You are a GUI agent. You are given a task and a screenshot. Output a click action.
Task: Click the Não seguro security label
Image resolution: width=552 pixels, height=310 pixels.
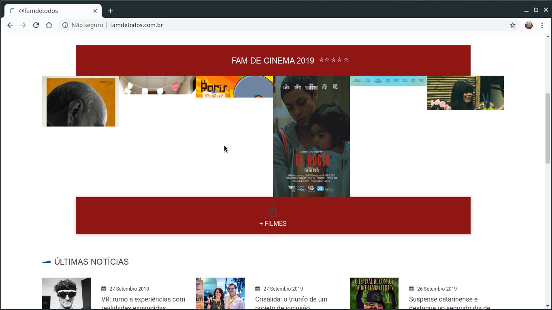87,25
